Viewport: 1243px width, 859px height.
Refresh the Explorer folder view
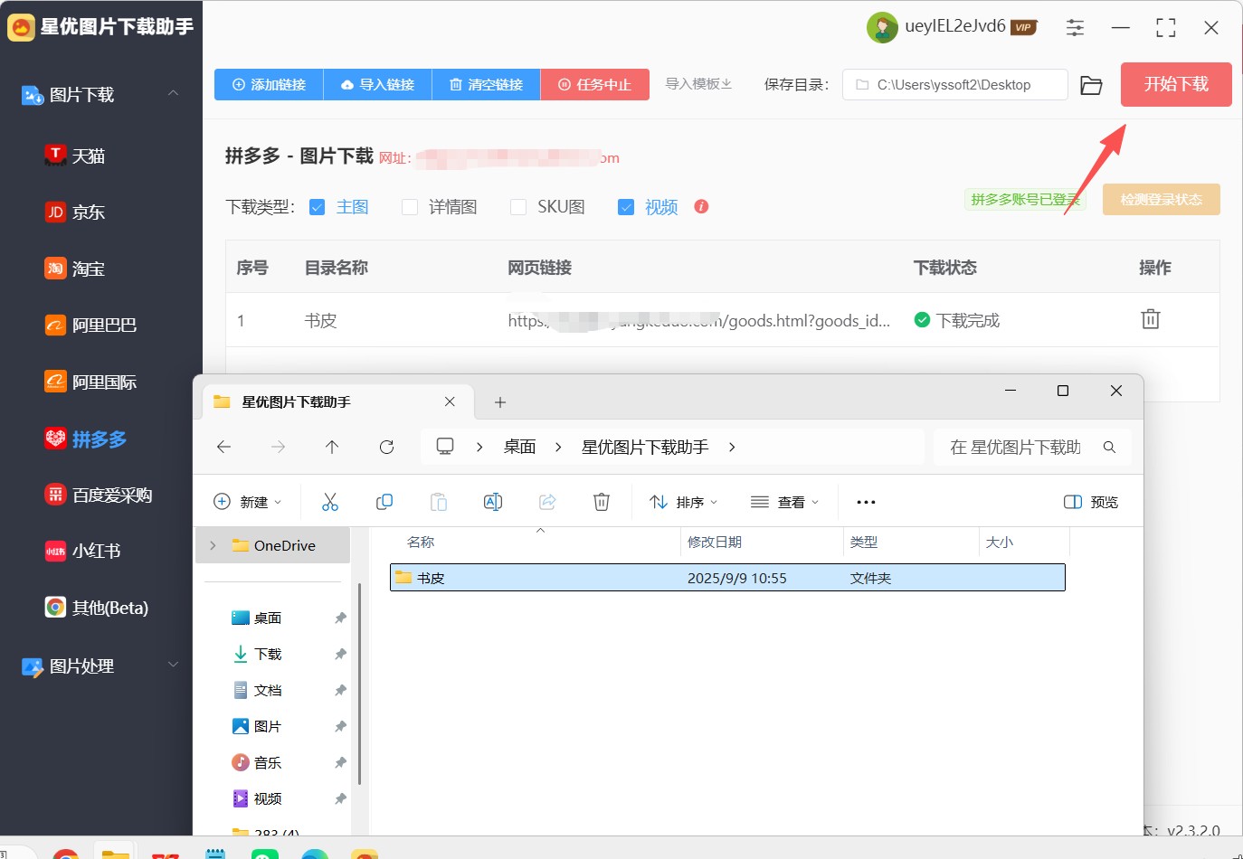386,447
